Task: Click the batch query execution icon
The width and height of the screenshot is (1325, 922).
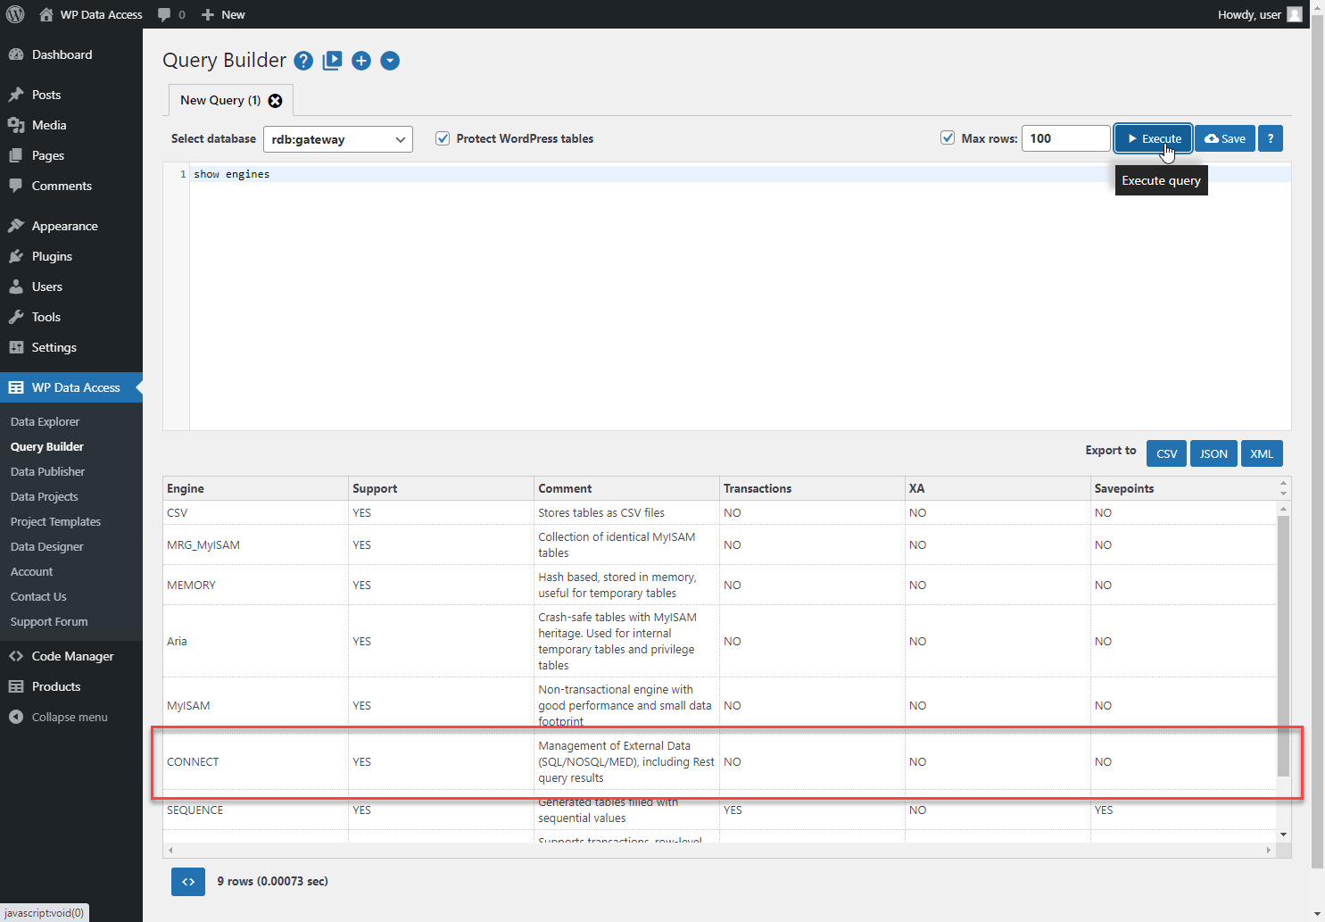Action: (332, 60)
